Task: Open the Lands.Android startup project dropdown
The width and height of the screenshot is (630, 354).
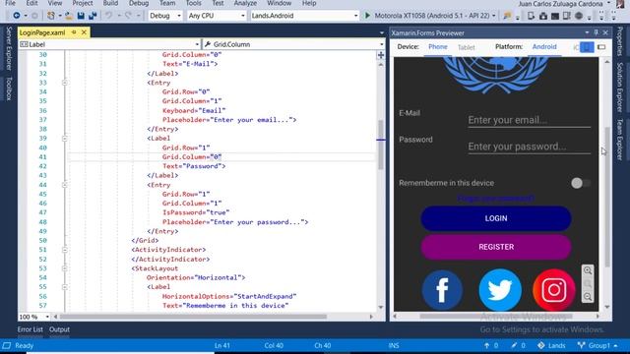Action: 304,16
